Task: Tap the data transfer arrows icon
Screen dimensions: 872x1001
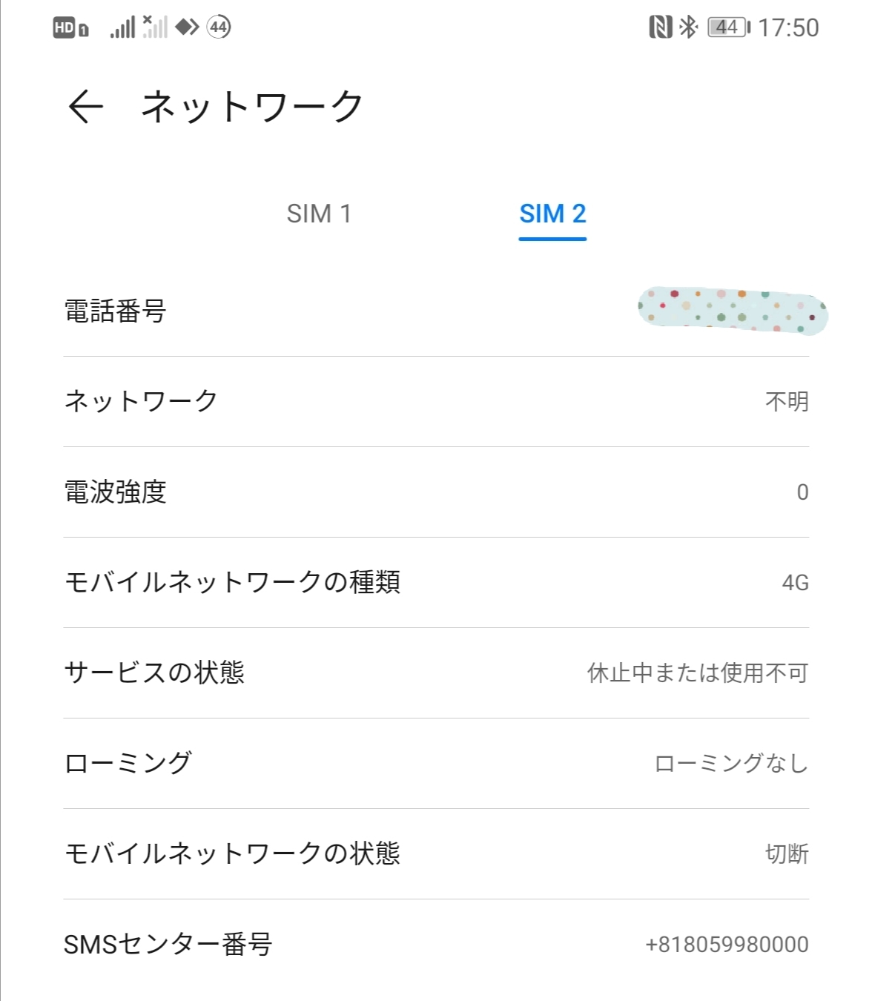Action: tap(187, 27)
